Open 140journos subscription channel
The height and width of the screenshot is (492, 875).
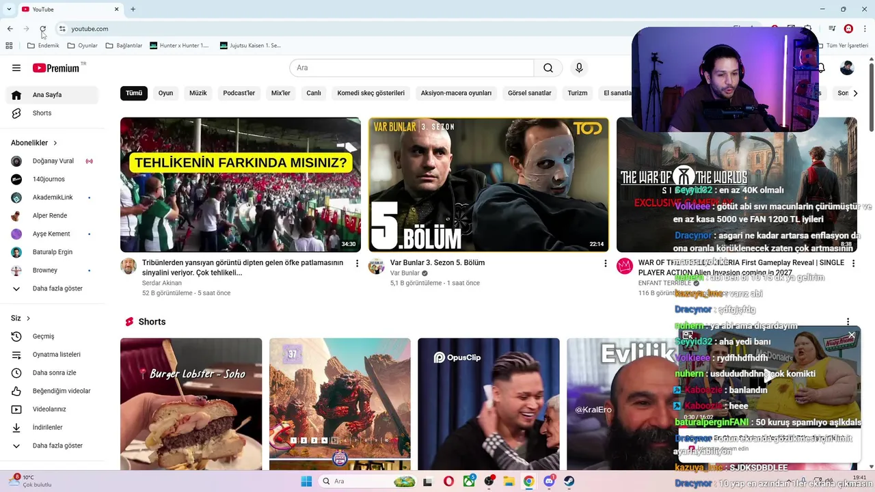coord(52,179)
